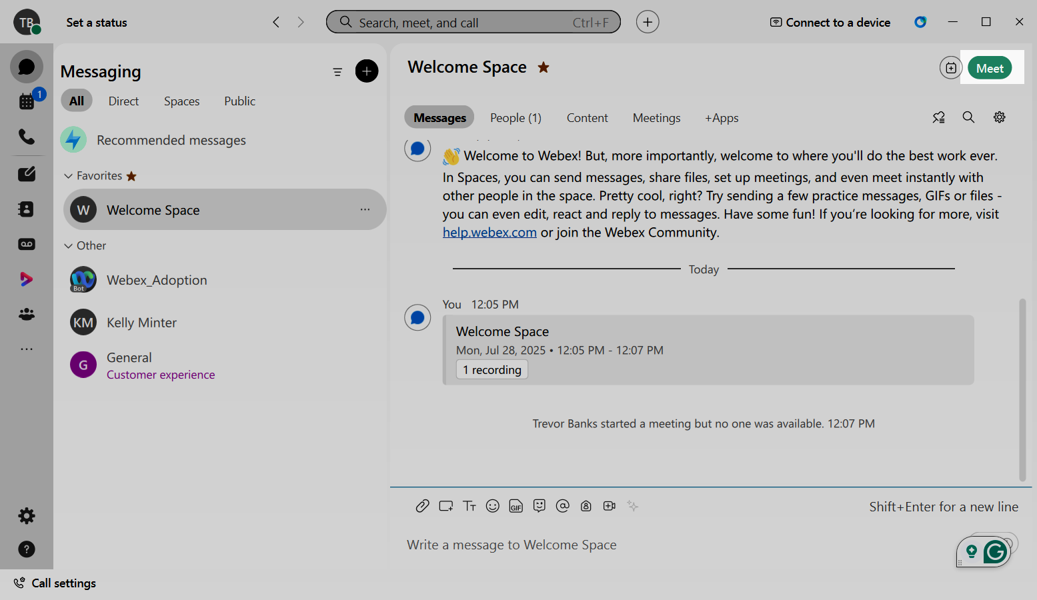Image resolution: width=1037 pixels, height=600 pixels.
Task: Select the Public filter tab
Action: point(240,101)
